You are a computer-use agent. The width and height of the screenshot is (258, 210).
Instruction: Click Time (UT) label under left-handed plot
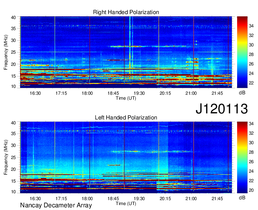pos(126,204)
